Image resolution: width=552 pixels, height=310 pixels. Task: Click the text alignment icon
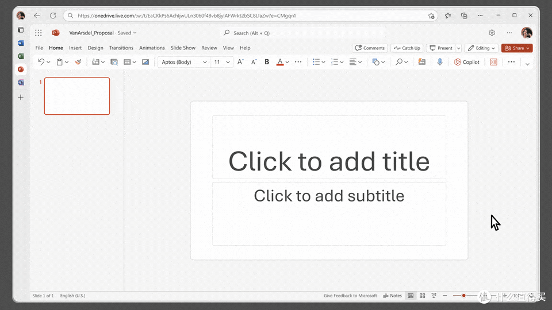(x=352, y=62)
